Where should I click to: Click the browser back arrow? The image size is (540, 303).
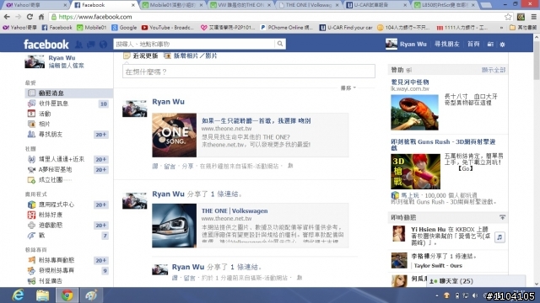[7, 17]
